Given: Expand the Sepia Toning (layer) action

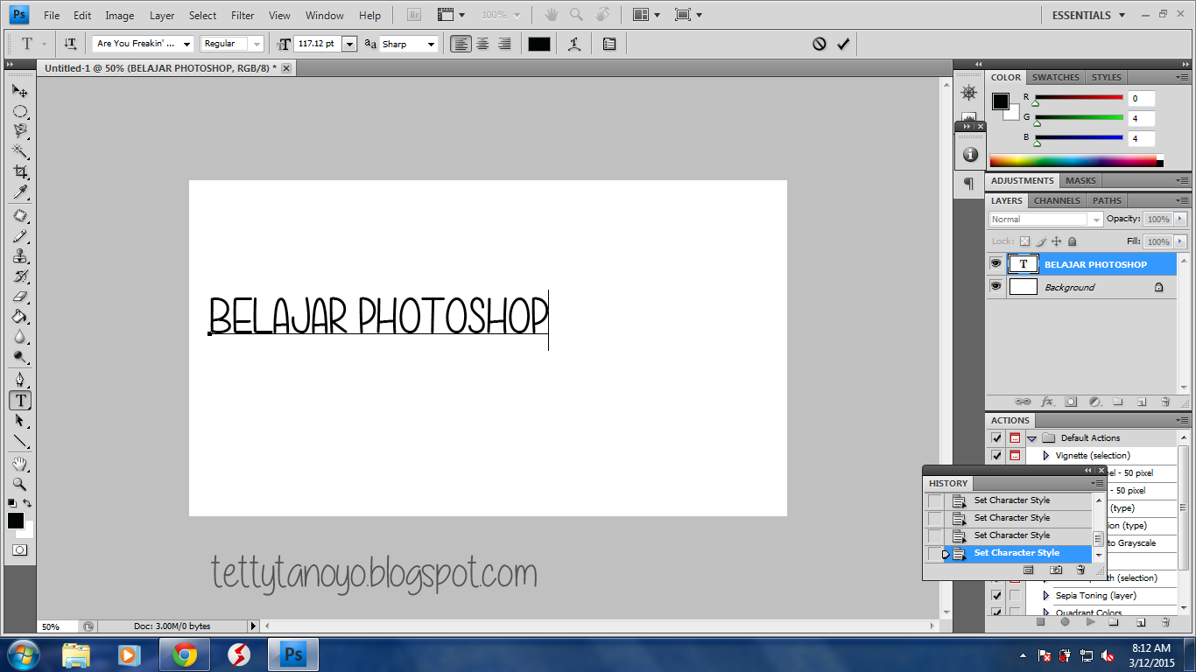Looking at the screenshot, I should [x=1045, y=596].
